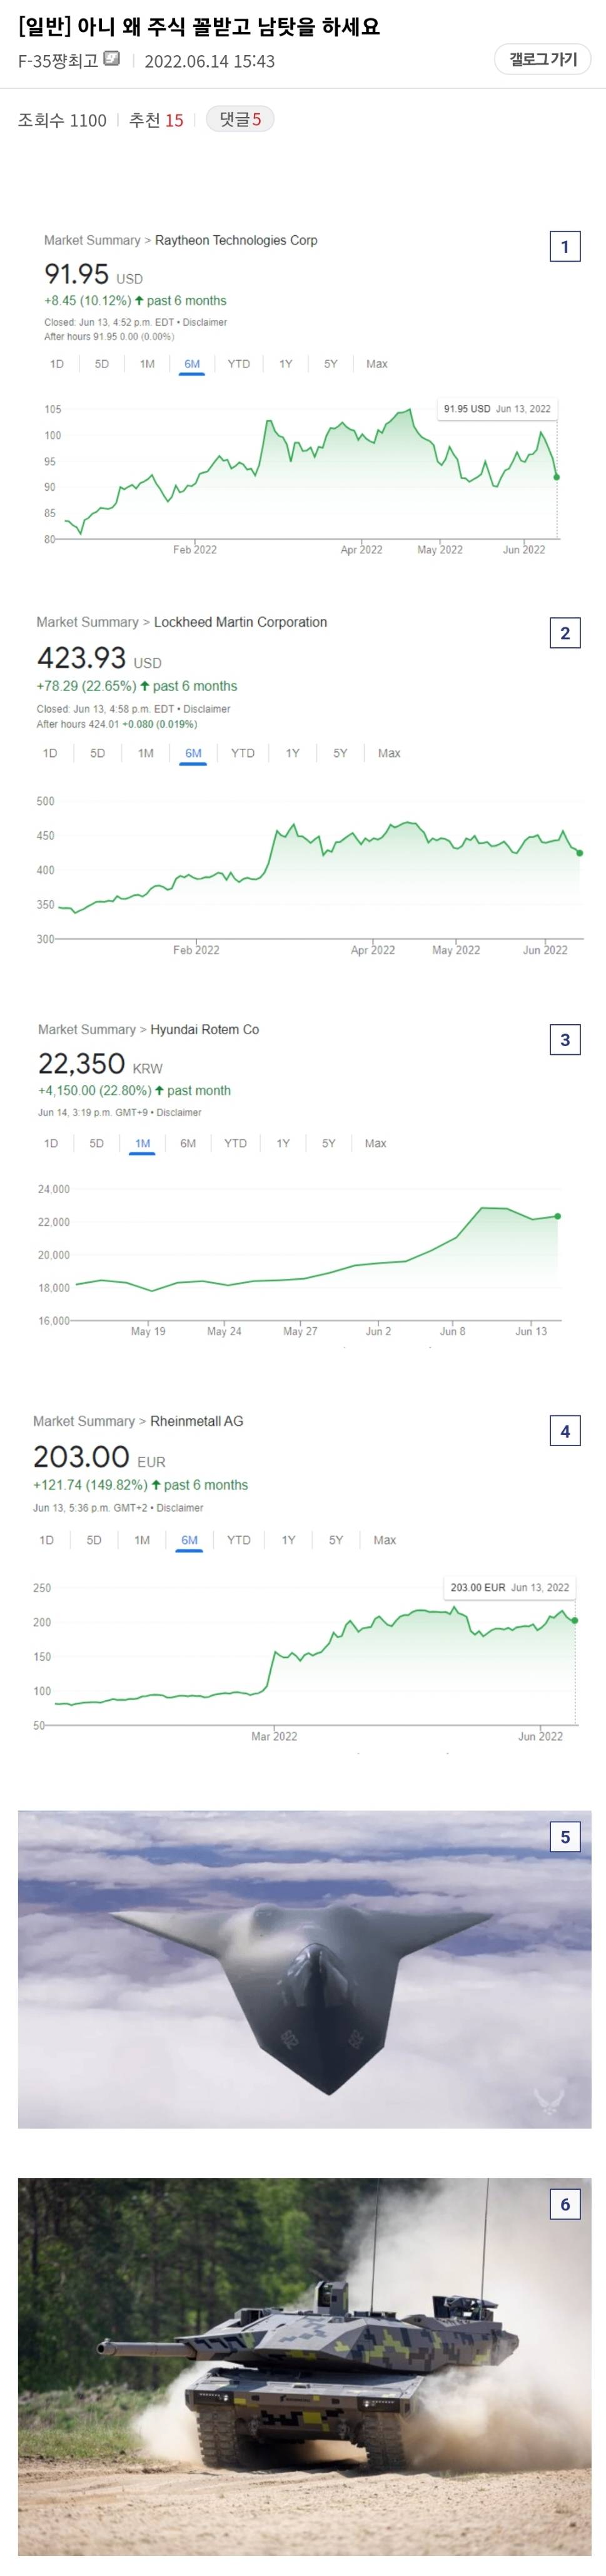Viewport: 606px width, 2576px height.
Task: Click number badge 4 beside Rheinmetall chart
Action: [565, 1431]
